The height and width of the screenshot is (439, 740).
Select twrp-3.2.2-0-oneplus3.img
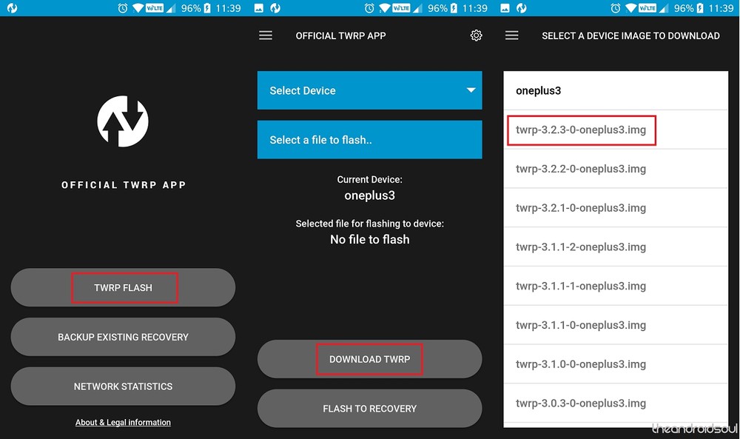click(x=616, y=169)
